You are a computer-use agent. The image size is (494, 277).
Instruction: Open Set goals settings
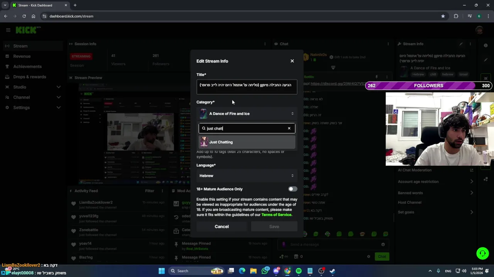436,212
